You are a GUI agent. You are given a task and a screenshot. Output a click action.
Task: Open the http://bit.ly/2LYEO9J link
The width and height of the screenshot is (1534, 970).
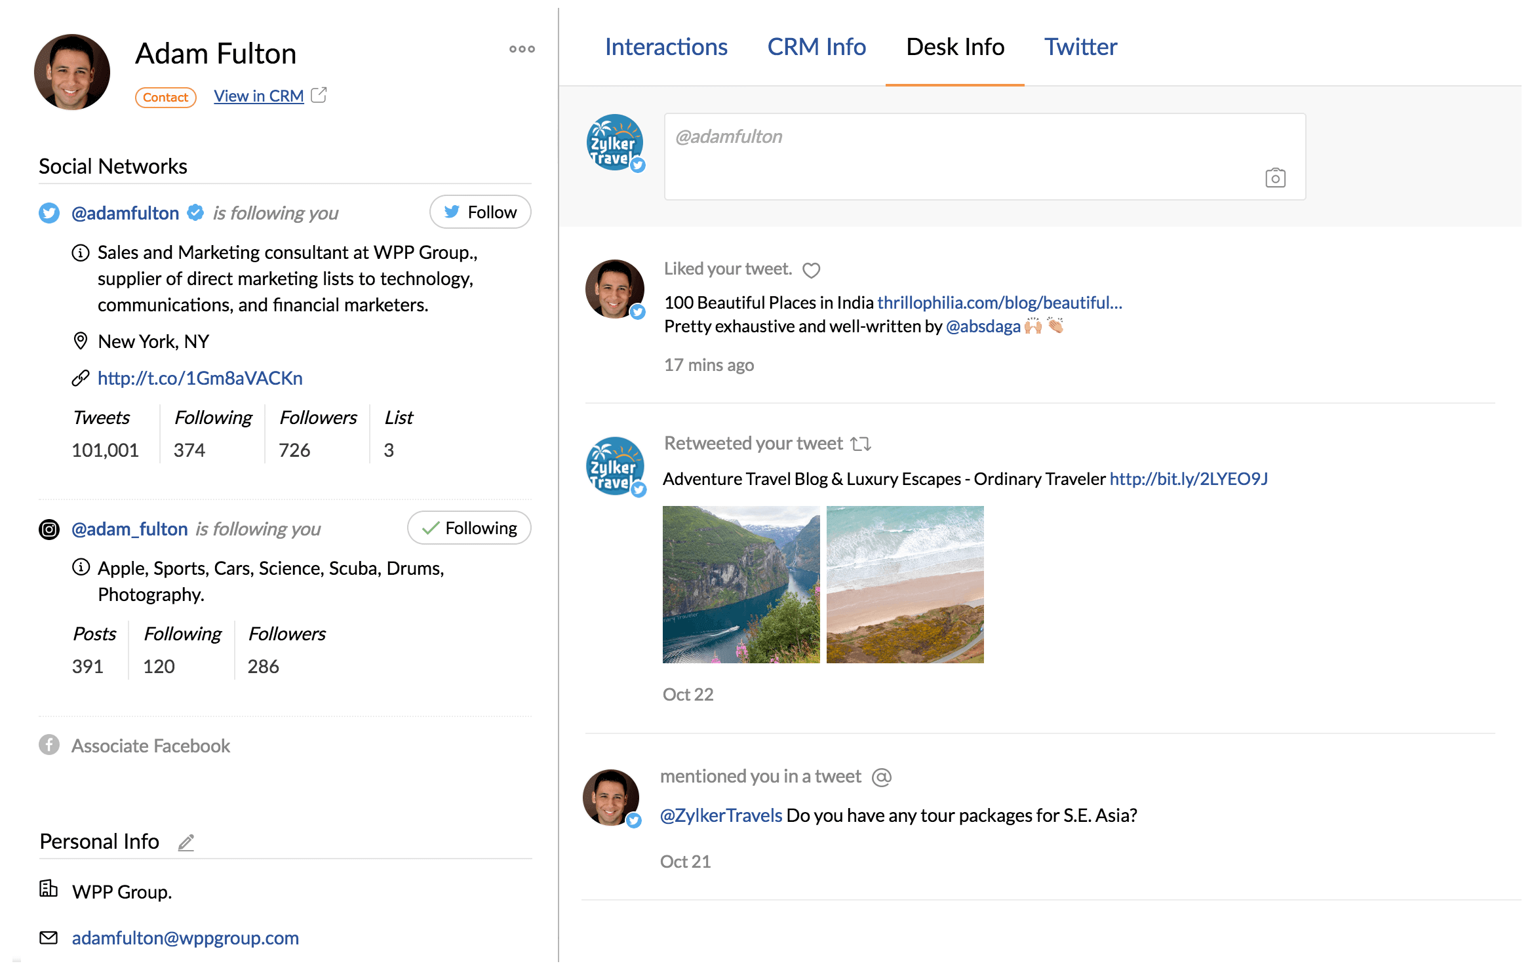pos(1189,478)
